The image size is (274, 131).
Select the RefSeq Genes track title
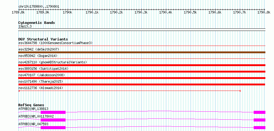[x=31, y=105]
